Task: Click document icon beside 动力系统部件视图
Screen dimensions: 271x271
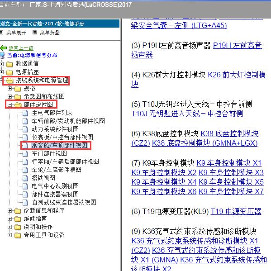Action: coord(25,129)
